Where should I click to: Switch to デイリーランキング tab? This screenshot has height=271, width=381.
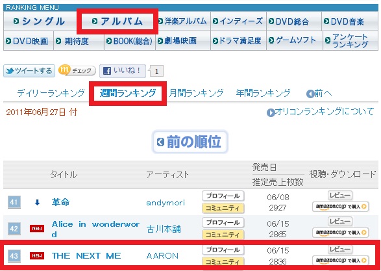pos(51,93)
